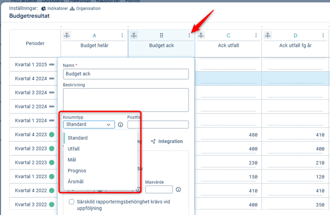This screenshot has width=330, height=215.
Task: Choose Prognos in the Kolumntyp list
Action: click(x=77, y=170)
